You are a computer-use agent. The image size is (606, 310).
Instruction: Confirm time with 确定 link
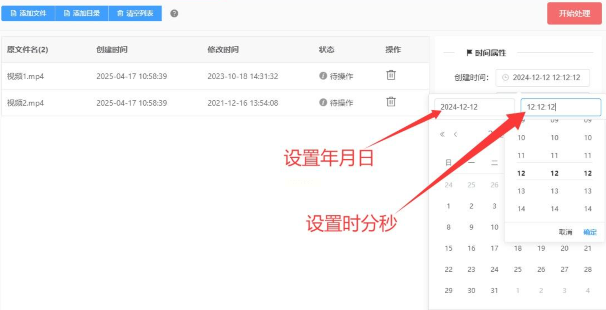pyautogui.click(x=590, y=232)
